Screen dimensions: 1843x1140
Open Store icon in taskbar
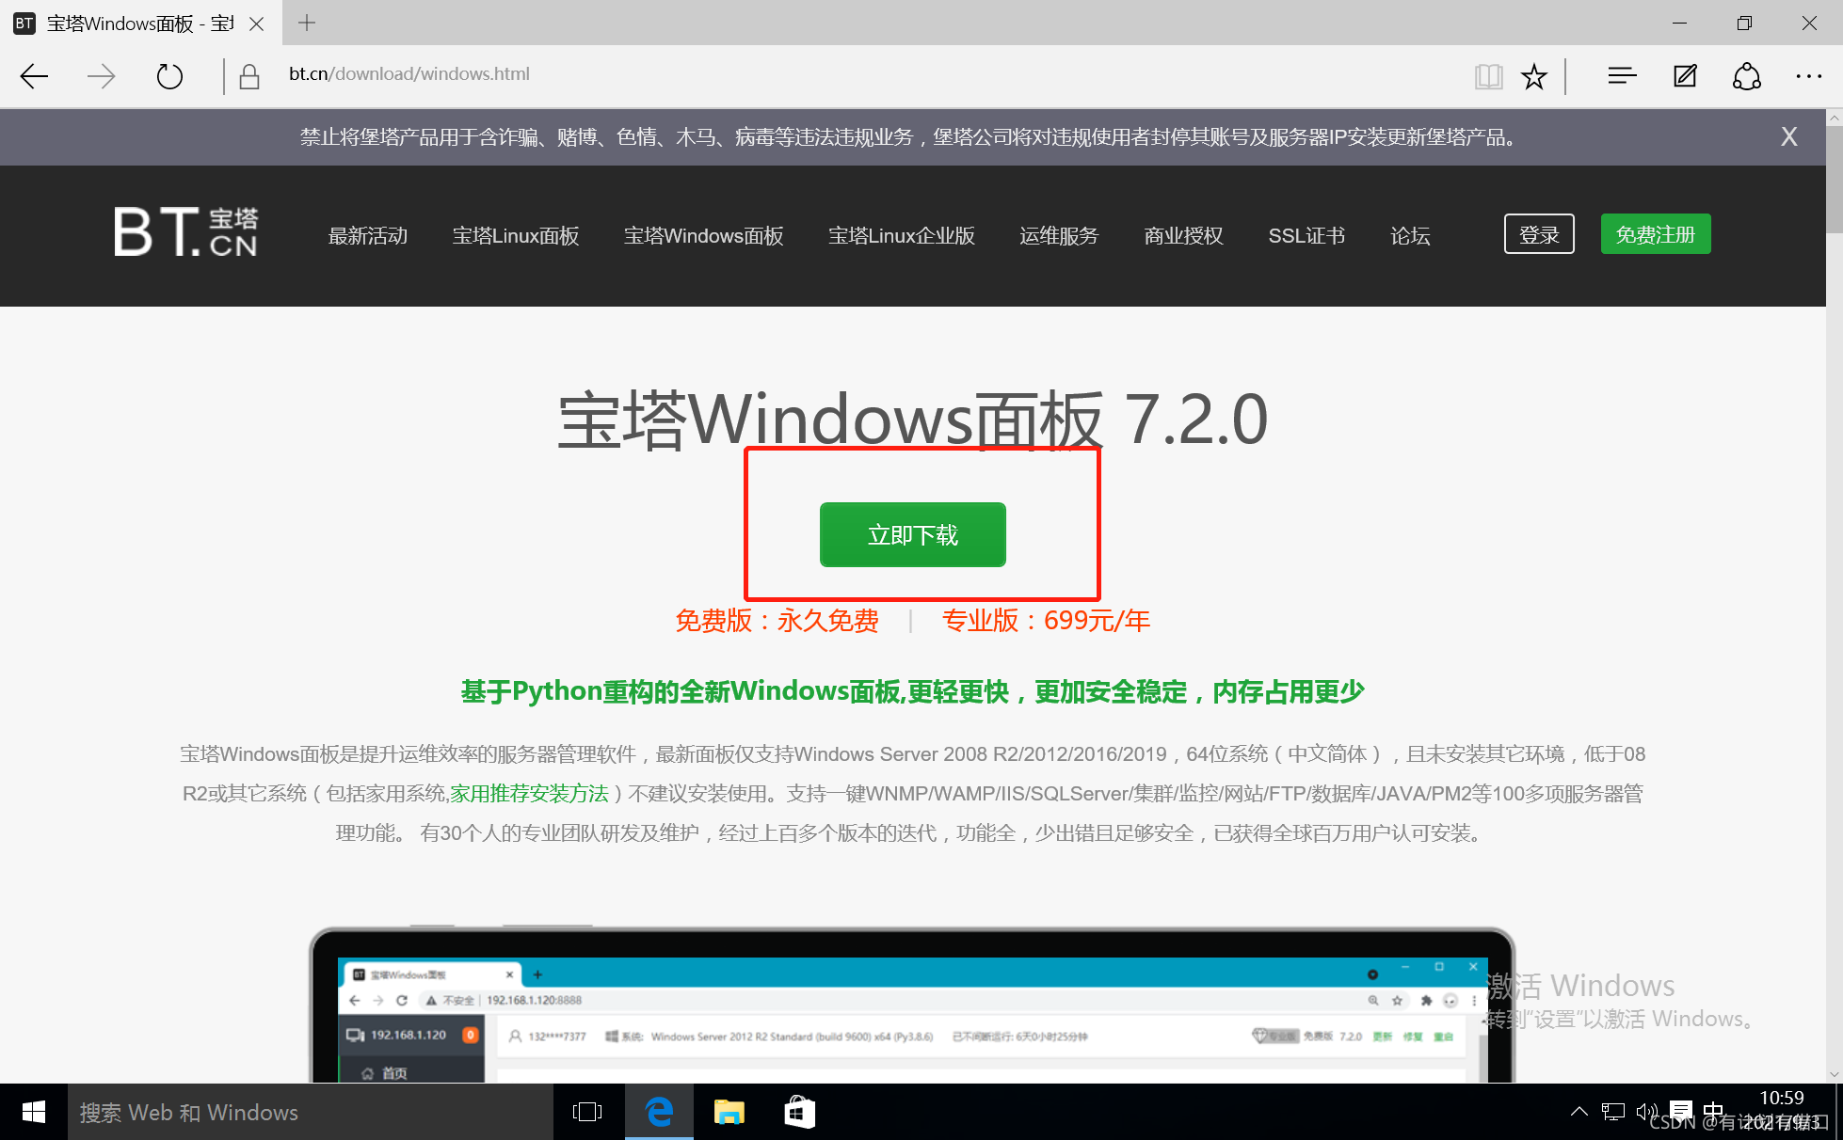[799, 1112]
